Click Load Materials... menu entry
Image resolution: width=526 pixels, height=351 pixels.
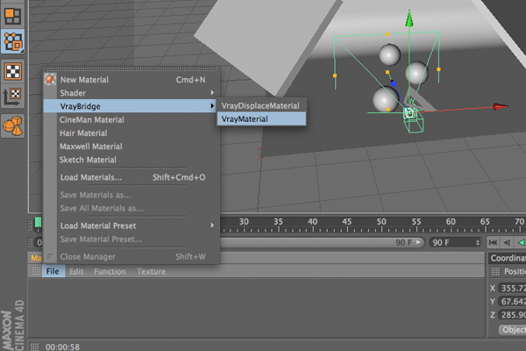[x=131, y=177]
